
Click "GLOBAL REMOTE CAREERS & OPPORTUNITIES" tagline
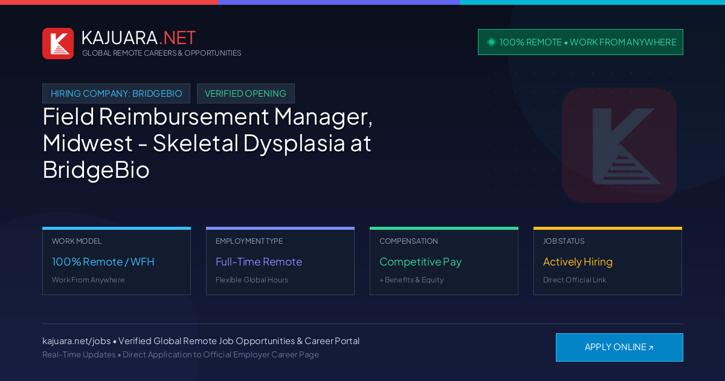[x=162, y=53]
